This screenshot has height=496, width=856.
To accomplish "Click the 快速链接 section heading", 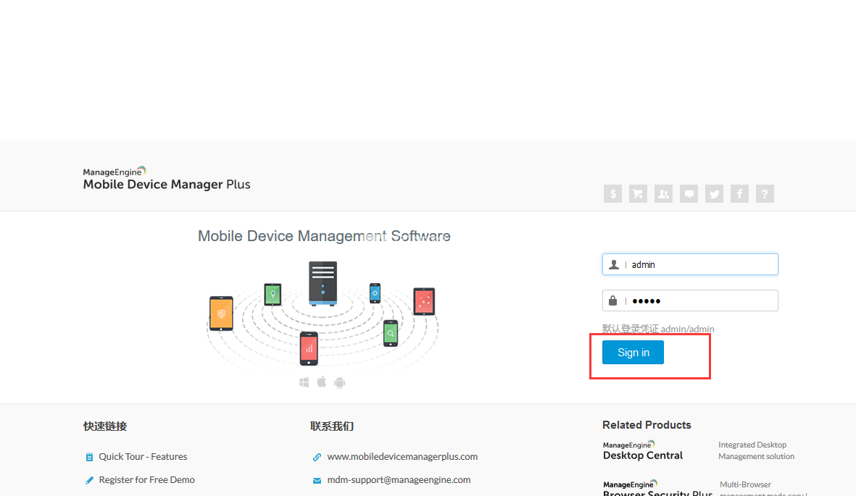I will click(x=105, y=426).
